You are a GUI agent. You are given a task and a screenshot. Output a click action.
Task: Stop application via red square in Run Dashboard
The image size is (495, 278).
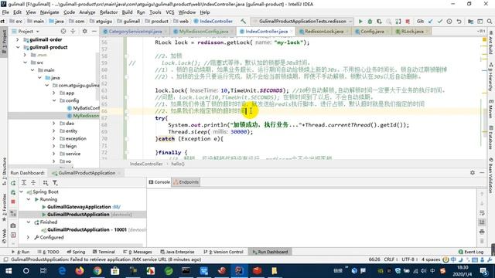(x=13, y=202)
